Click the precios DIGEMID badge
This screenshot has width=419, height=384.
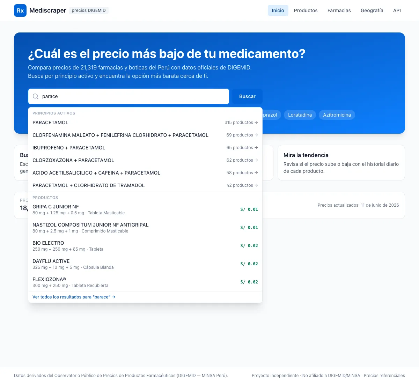(89, 10)
